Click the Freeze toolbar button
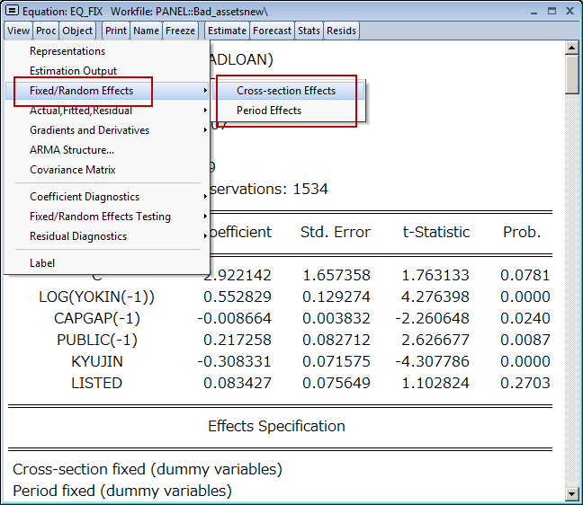 (180, 31)
